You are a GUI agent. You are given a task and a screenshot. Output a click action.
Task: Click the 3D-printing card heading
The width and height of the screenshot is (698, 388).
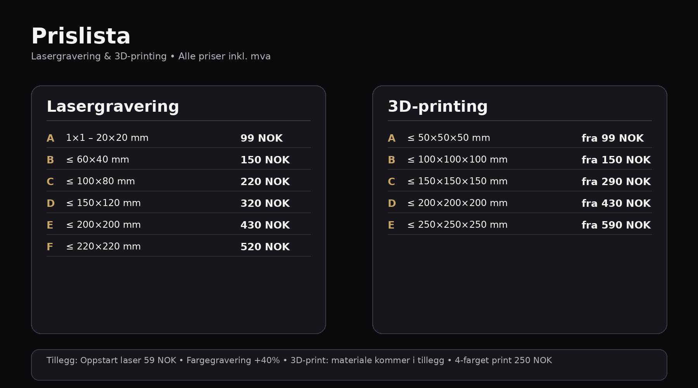point(437,107)
